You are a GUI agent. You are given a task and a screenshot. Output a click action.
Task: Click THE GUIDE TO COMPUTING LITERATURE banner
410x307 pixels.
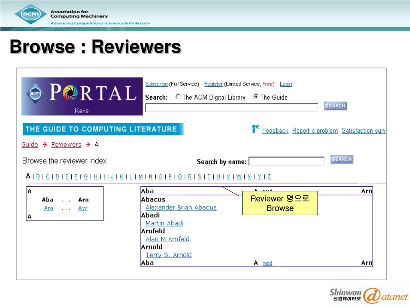pos(103,129)
